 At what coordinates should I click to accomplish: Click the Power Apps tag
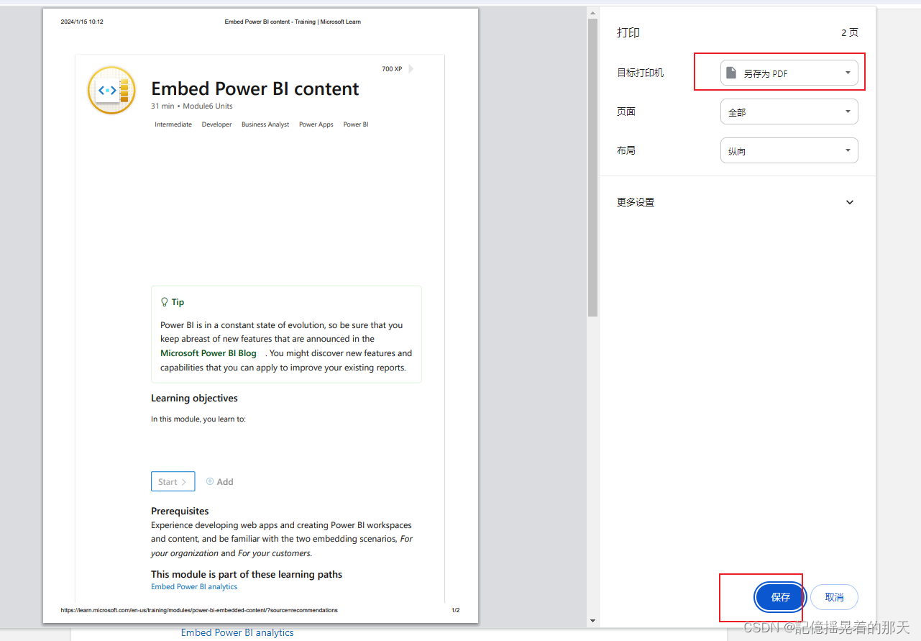[316, 124]
